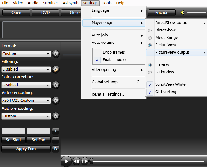Uncheck the Old seeking option
Image resolution: width=207 pixels, height=167 pixels.
point(150,92)
